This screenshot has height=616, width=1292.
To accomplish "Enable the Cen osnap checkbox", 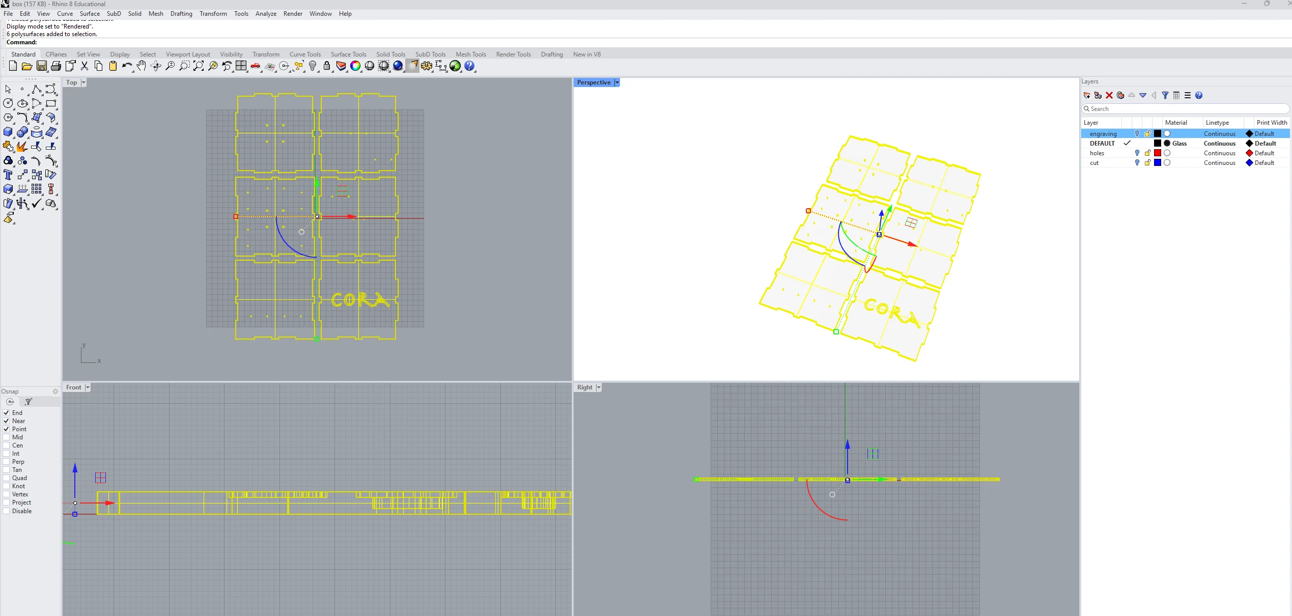I will pyautogui.click(x=6, y=445).
